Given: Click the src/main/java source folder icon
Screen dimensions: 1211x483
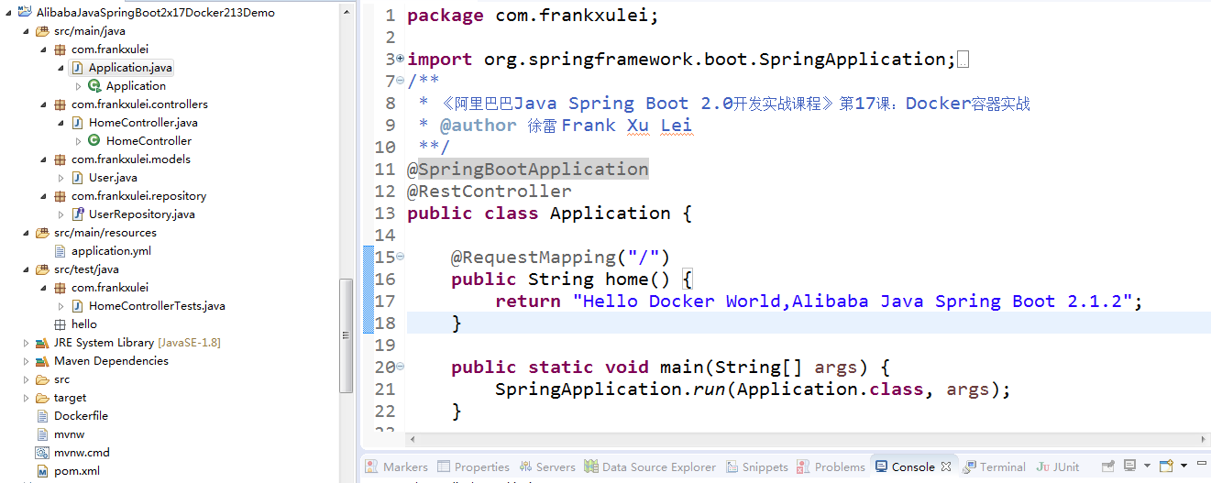Looking at the screenshot, I should [42, 30].
